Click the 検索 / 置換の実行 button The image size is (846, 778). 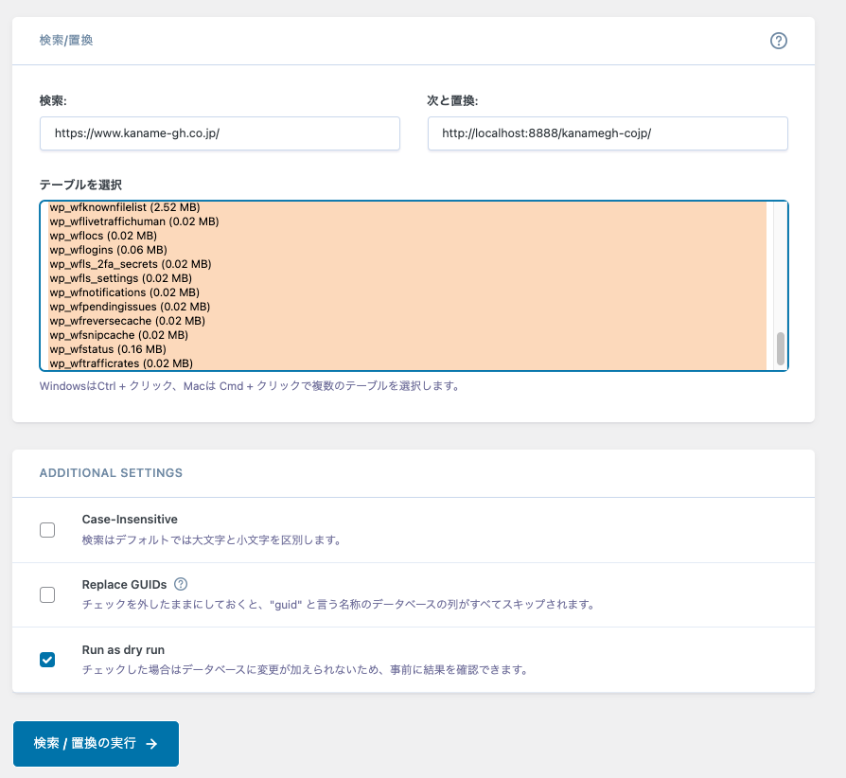[96, 743]
